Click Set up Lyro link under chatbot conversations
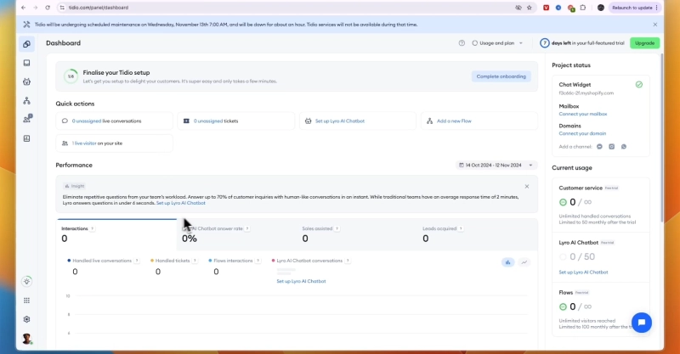This screenshot has height=354, width=680. click(301, 281)
